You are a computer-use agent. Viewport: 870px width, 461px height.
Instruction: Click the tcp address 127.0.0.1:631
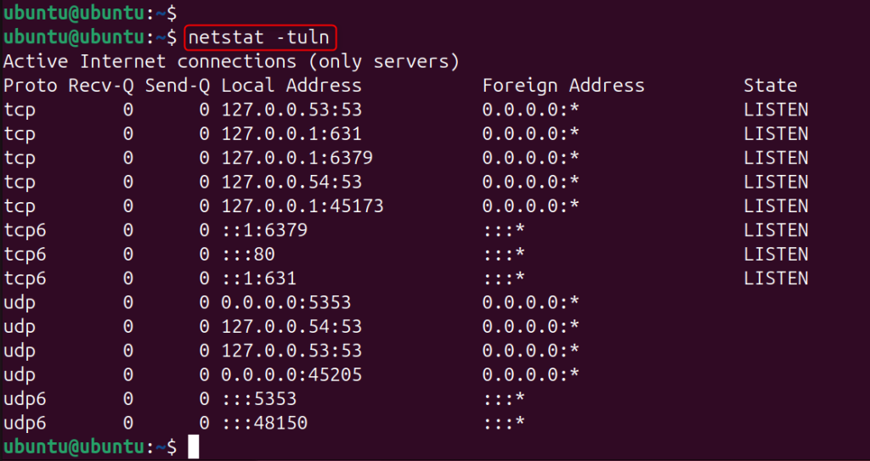(291, 133)
